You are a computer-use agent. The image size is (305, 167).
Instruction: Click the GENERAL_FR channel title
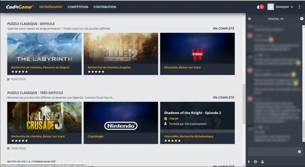276,19
